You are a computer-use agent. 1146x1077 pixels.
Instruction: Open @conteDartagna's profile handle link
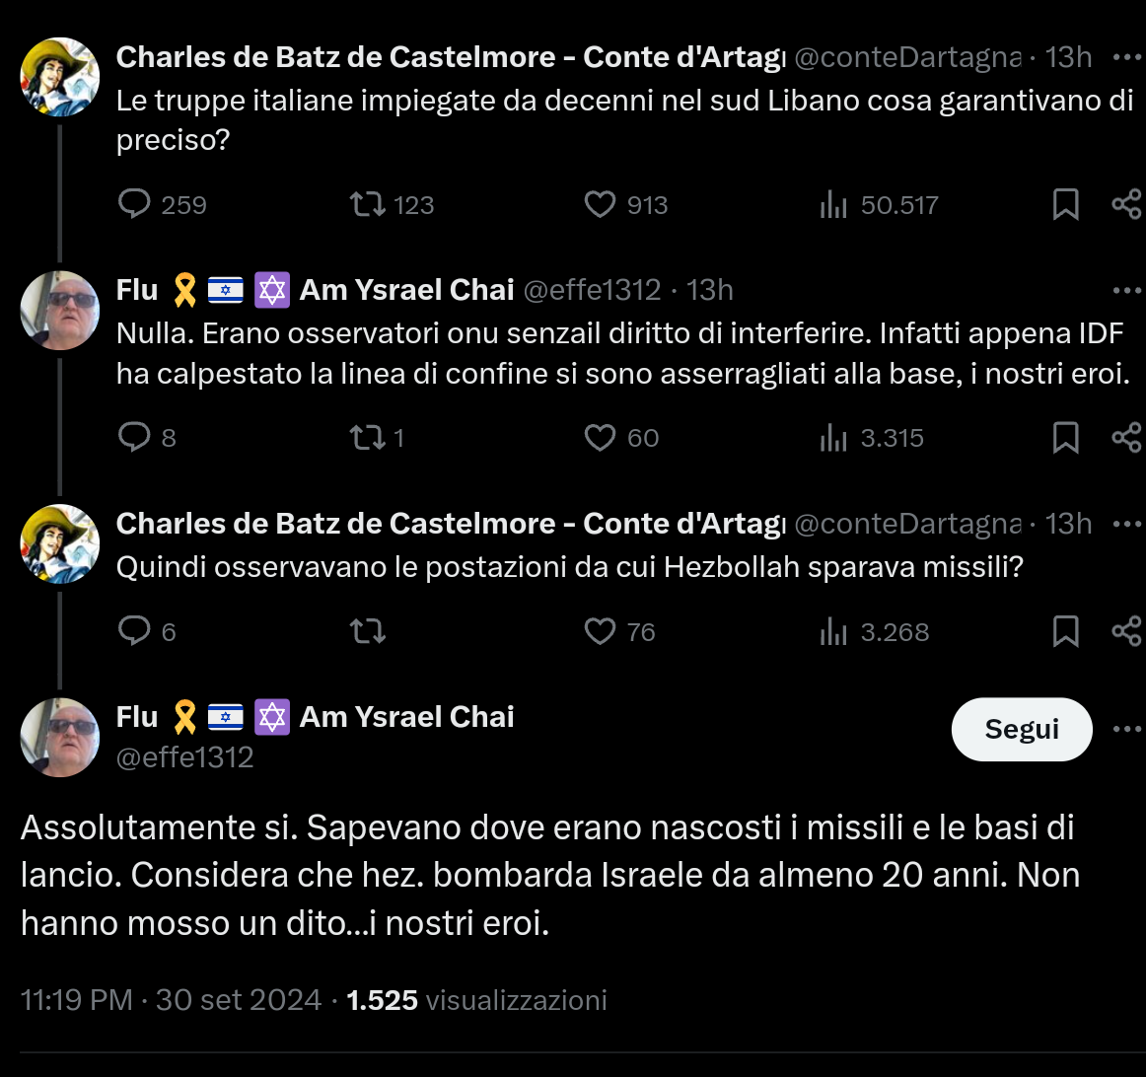coord(906,57)
